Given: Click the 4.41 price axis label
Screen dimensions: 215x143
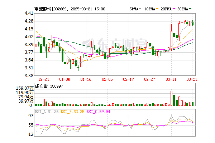Looking at the screenshot, I should [x=29, y=13].
